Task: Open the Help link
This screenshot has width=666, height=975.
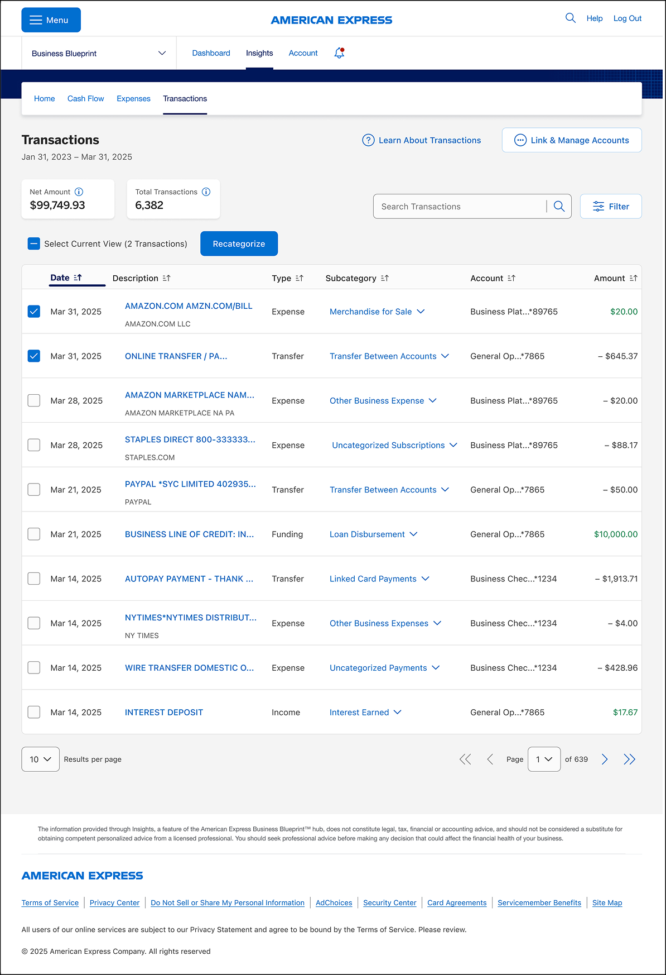Action: pos(595,18)
